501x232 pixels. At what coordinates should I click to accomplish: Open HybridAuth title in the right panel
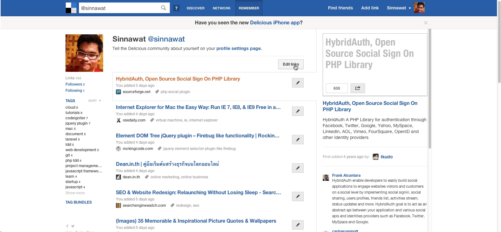pos(370,106)
